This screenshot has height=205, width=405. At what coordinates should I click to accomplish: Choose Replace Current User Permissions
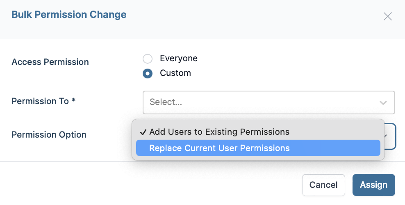click(x=219, y=148)
